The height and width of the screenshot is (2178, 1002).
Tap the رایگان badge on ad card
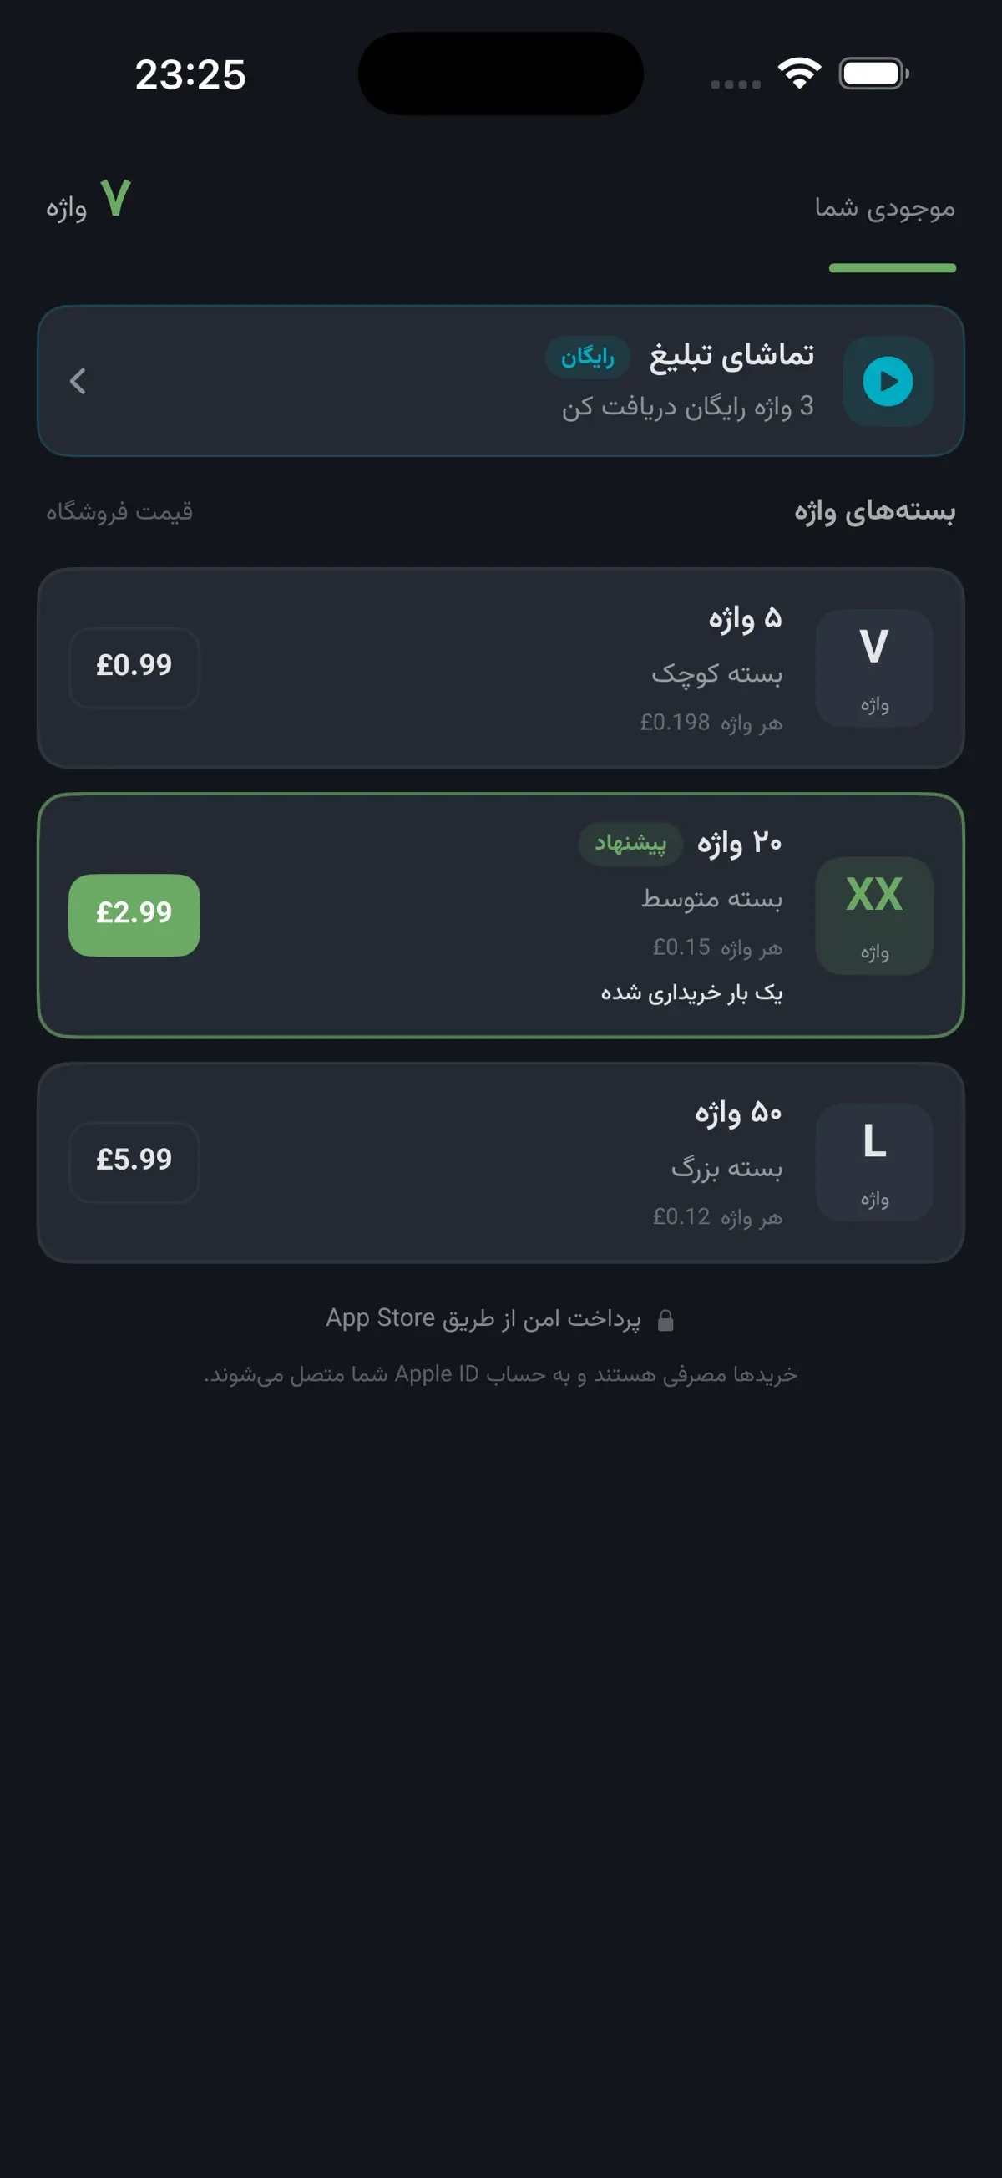[587, 357]
